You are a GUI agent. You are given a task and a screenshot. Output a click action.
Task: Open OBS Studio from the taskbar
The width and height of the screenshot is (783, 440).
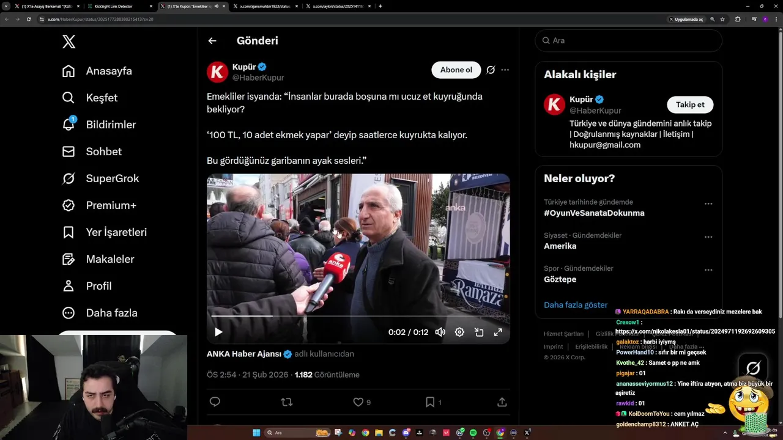(487, 433)
